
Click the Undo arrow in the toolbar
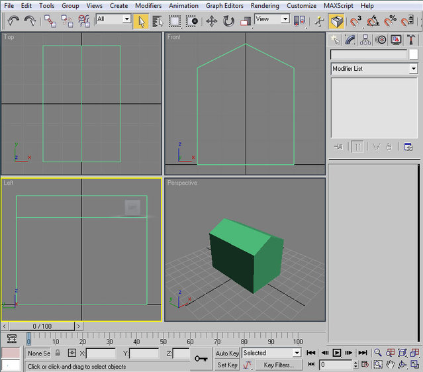pos(13,21)
